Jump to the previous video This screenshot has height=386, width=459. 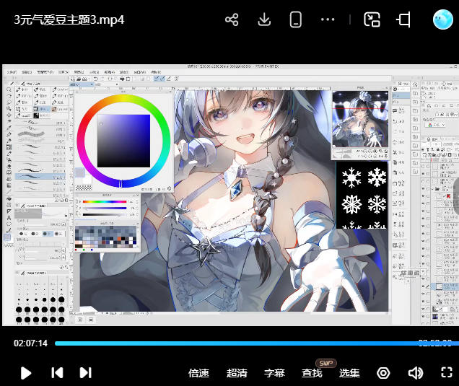[x=57, y=373]
